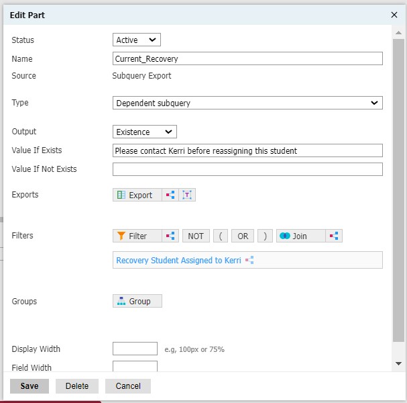Open the Output dropdown showing Existence
407x403 pixels.
[x=144, y=132]
